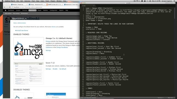Click the Omega theme screenshot thumbnail
The width and height of the screenshot is (177, 99).
[x=28, y=48]
